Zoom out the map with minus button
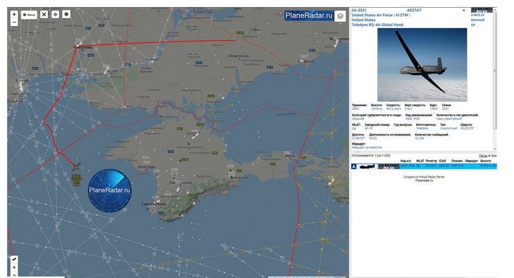The width and height of the screenshot is (514, 278). pos(14,22)
